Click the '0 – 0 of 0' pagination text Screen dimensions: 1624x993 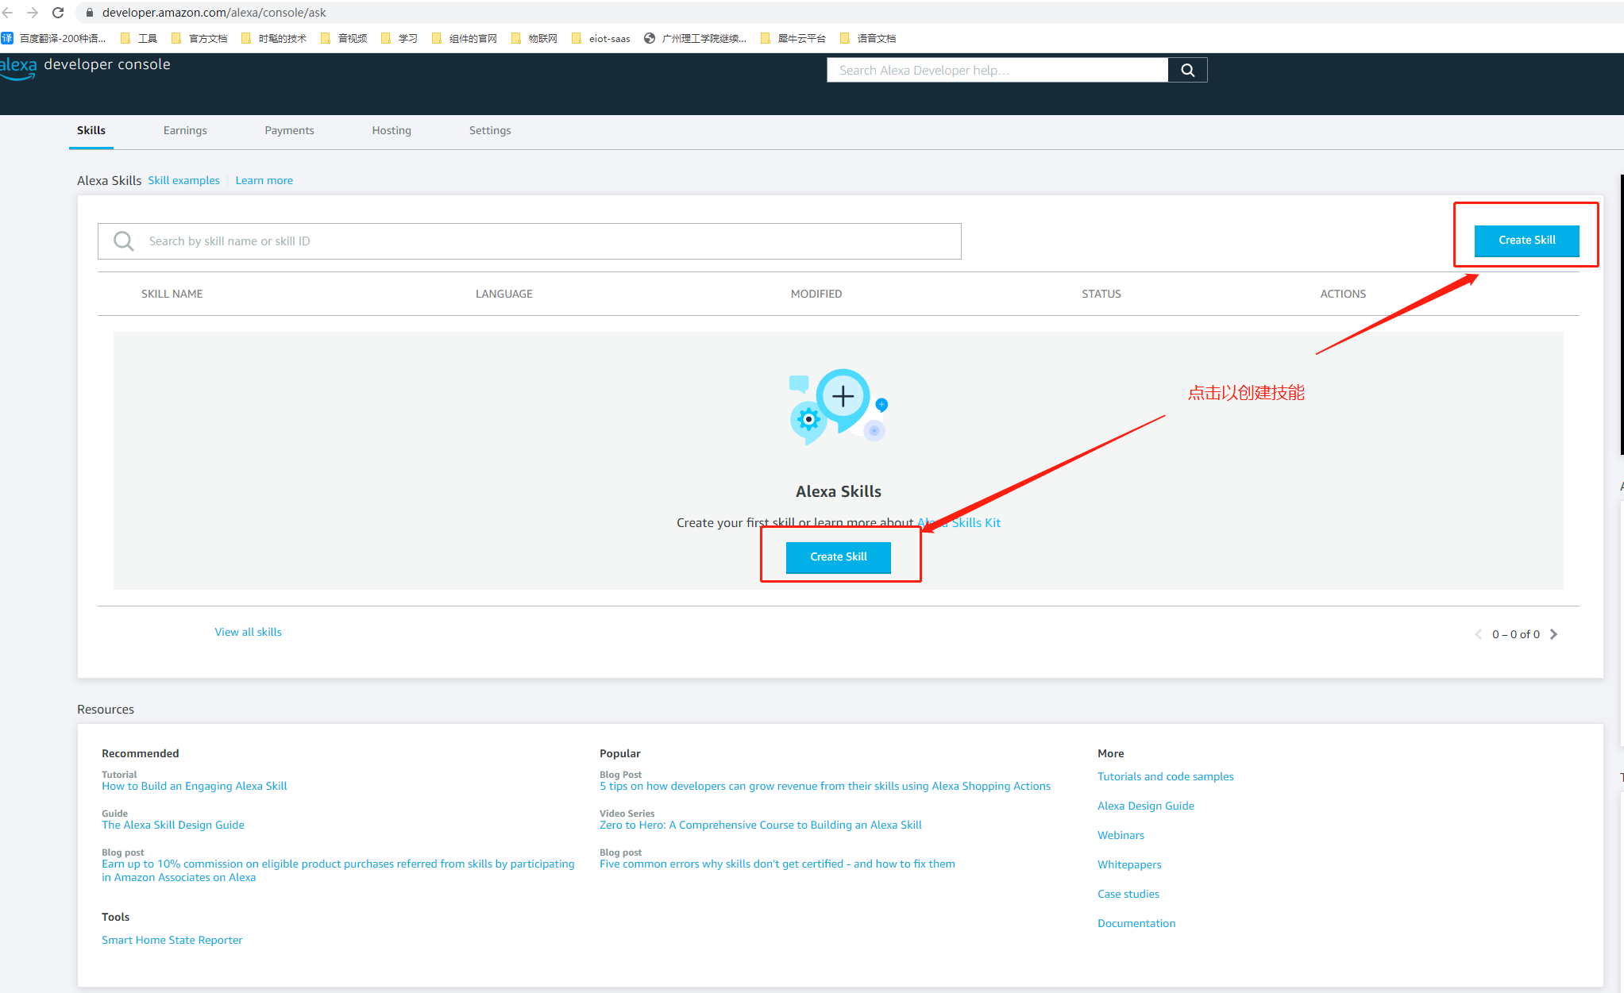coord(1516,634)
